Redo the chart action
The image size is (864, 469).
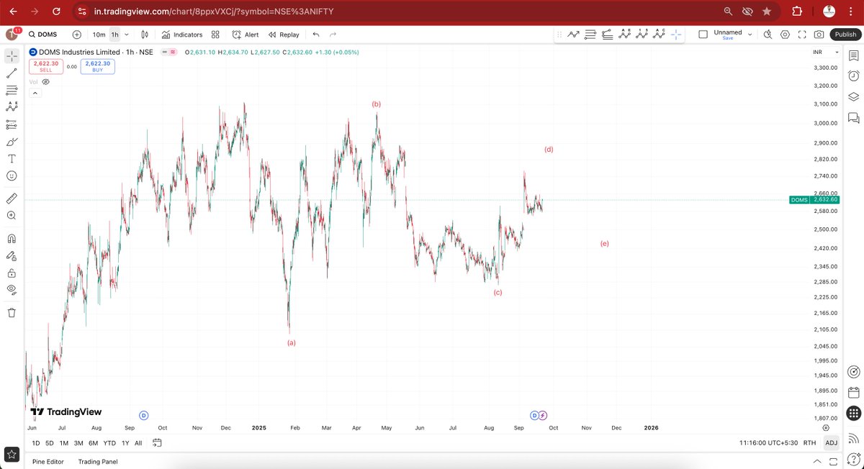coord(333,35)
